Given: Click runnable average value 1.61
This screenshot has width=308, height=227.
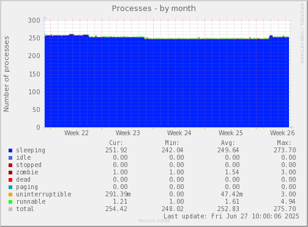Looking at the screenshot, I should click(232, 202).
